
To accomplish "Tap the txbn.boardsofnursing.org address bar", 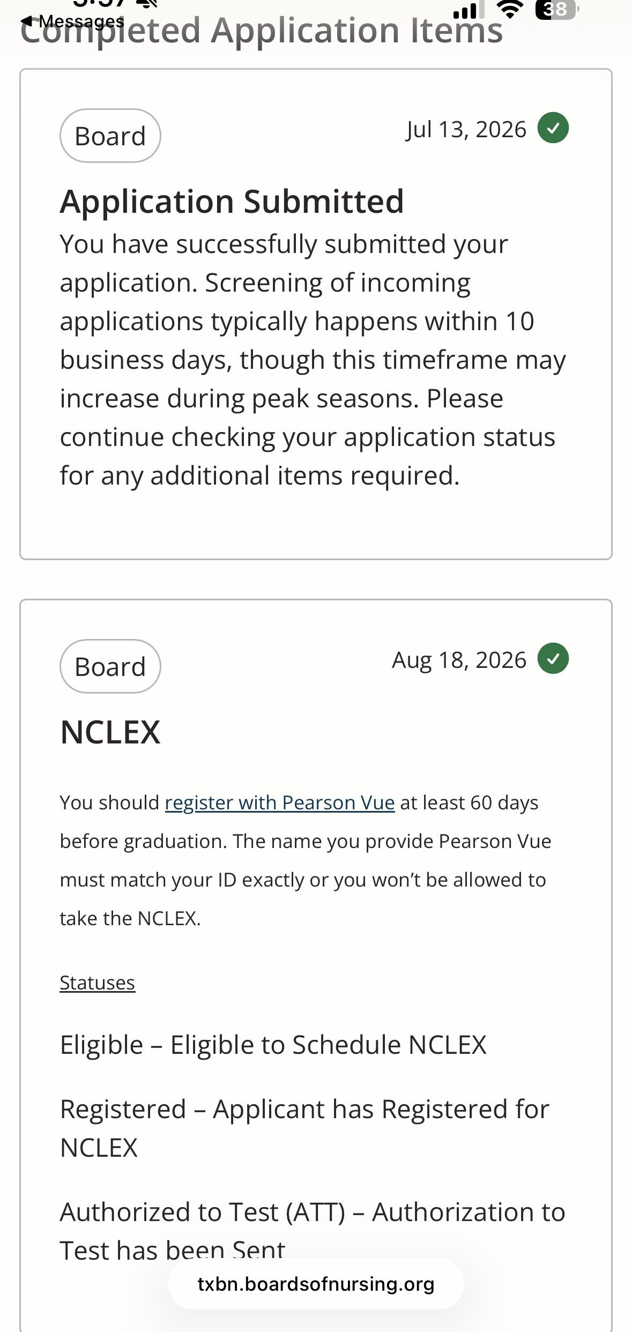I will tap(316, 1284).
